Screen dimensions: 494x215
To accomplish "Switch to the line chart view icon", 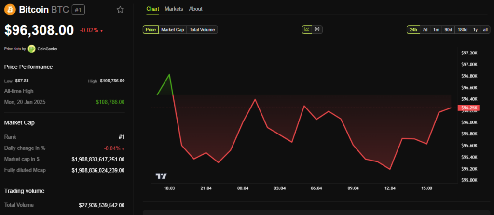I will 307,29.
